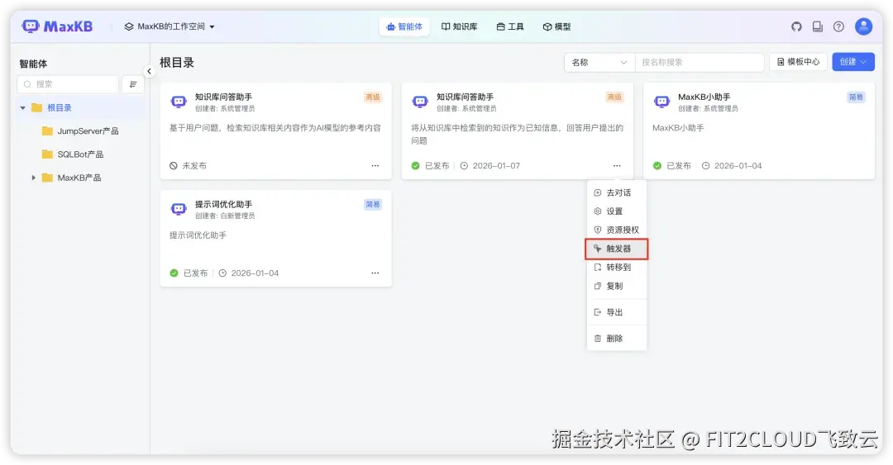Choose 导出 from the context menu
The image size is (893, 465).
tap(617, 312)
